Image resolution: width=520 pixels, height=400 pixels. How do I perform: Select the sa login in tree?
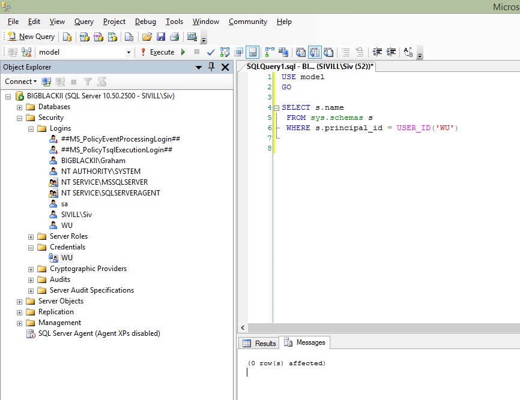point(64,204)
